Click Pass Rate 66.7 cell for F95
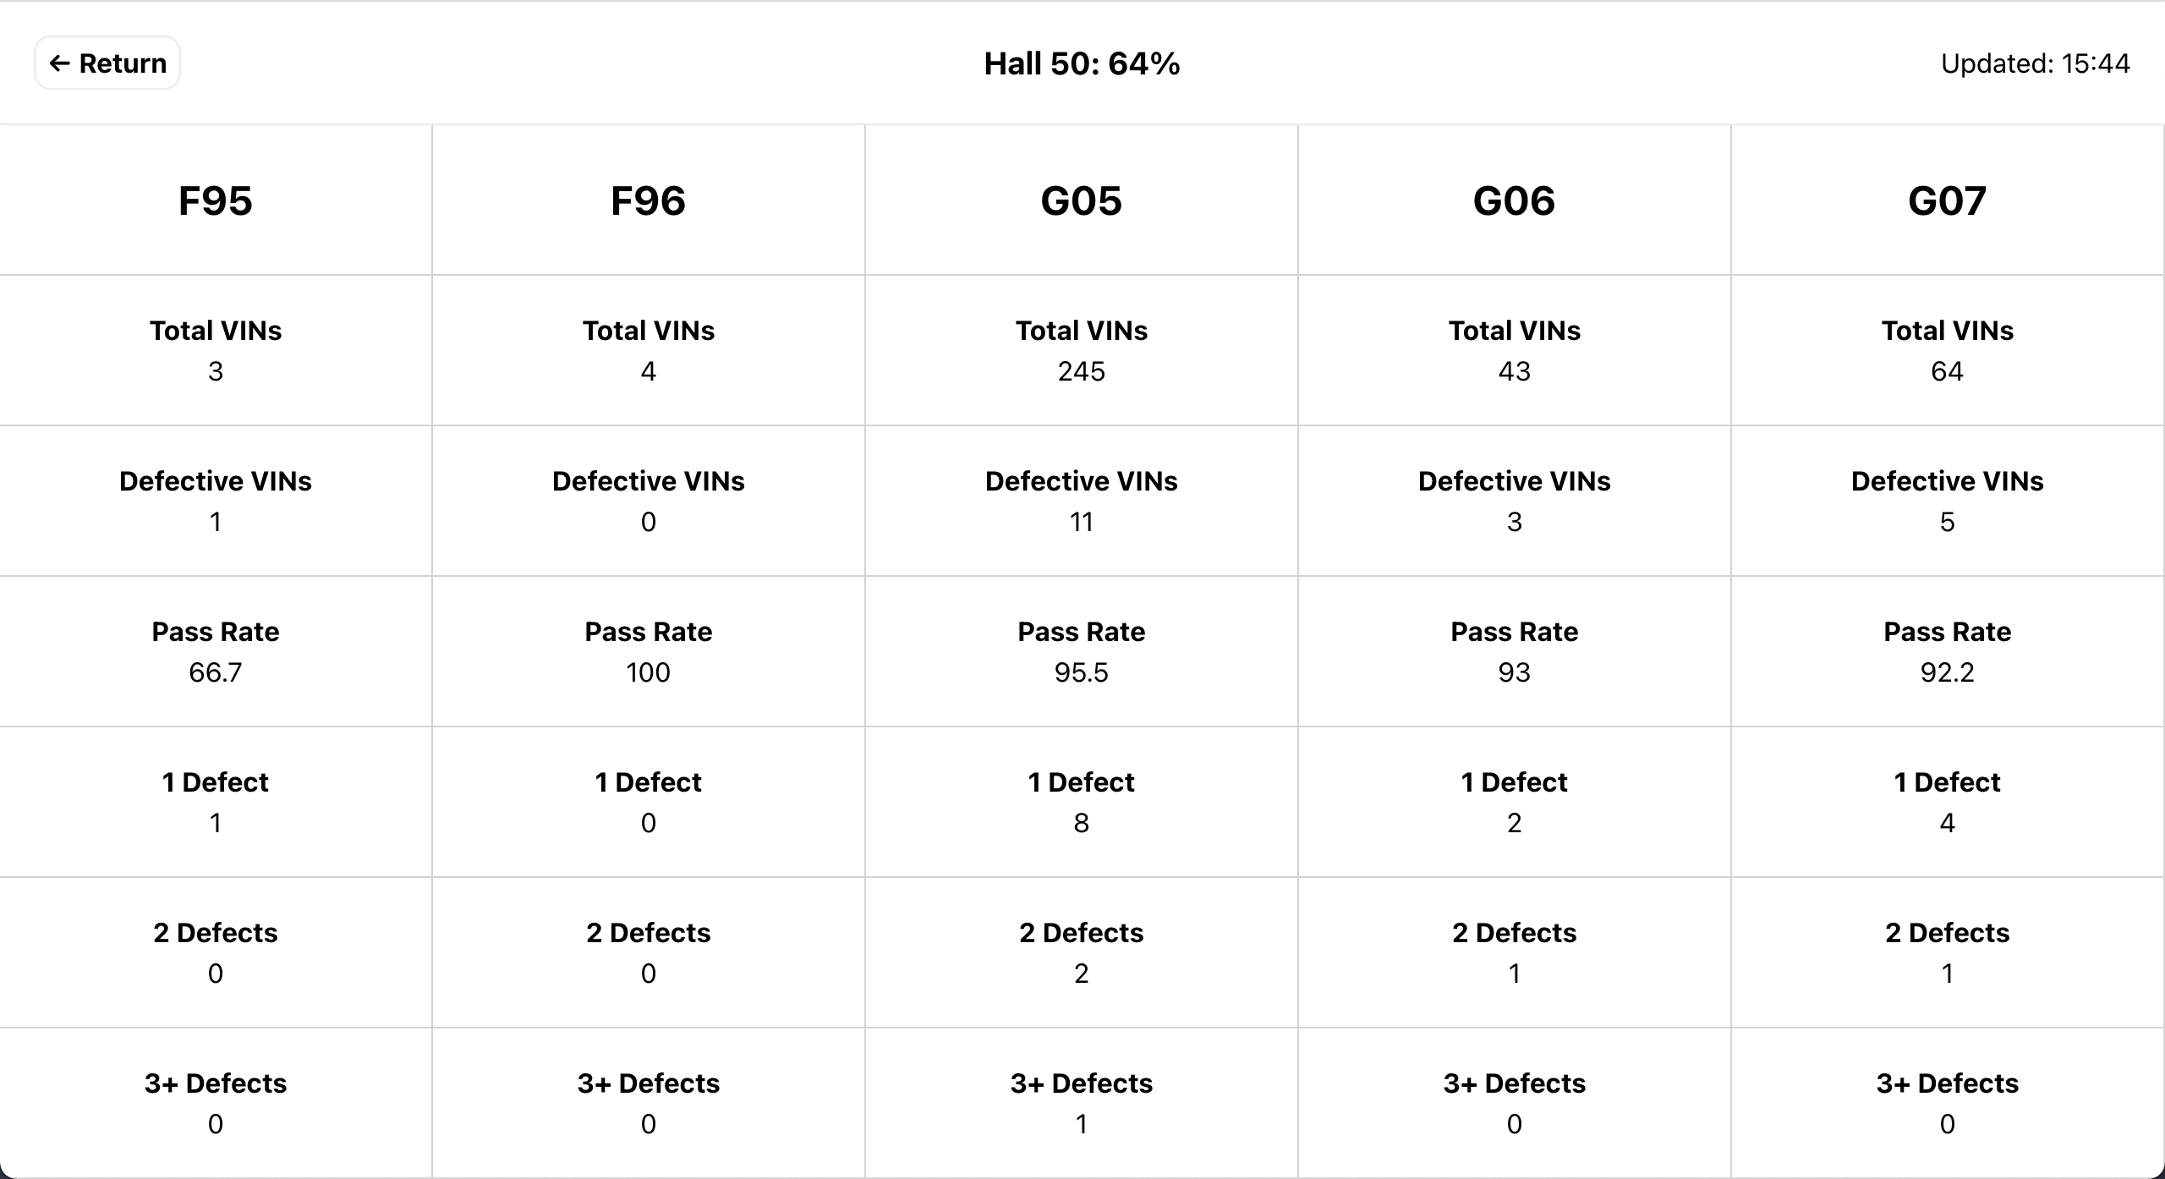Screen dimensions: 2165x1179 click(216, 651)
